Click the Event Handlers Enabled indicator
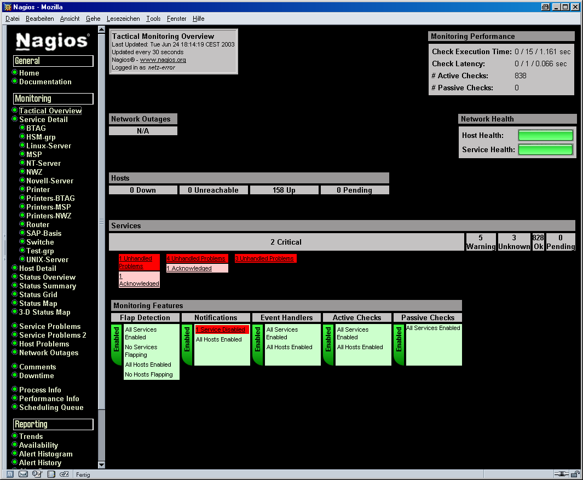This screenshot has height=480, width=583. pos(258,344)
